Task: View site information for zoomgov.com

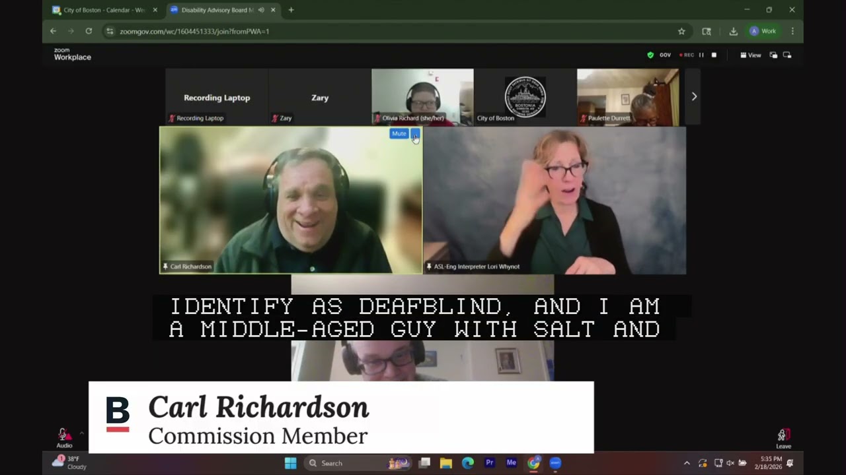Action: coord(110,31)
